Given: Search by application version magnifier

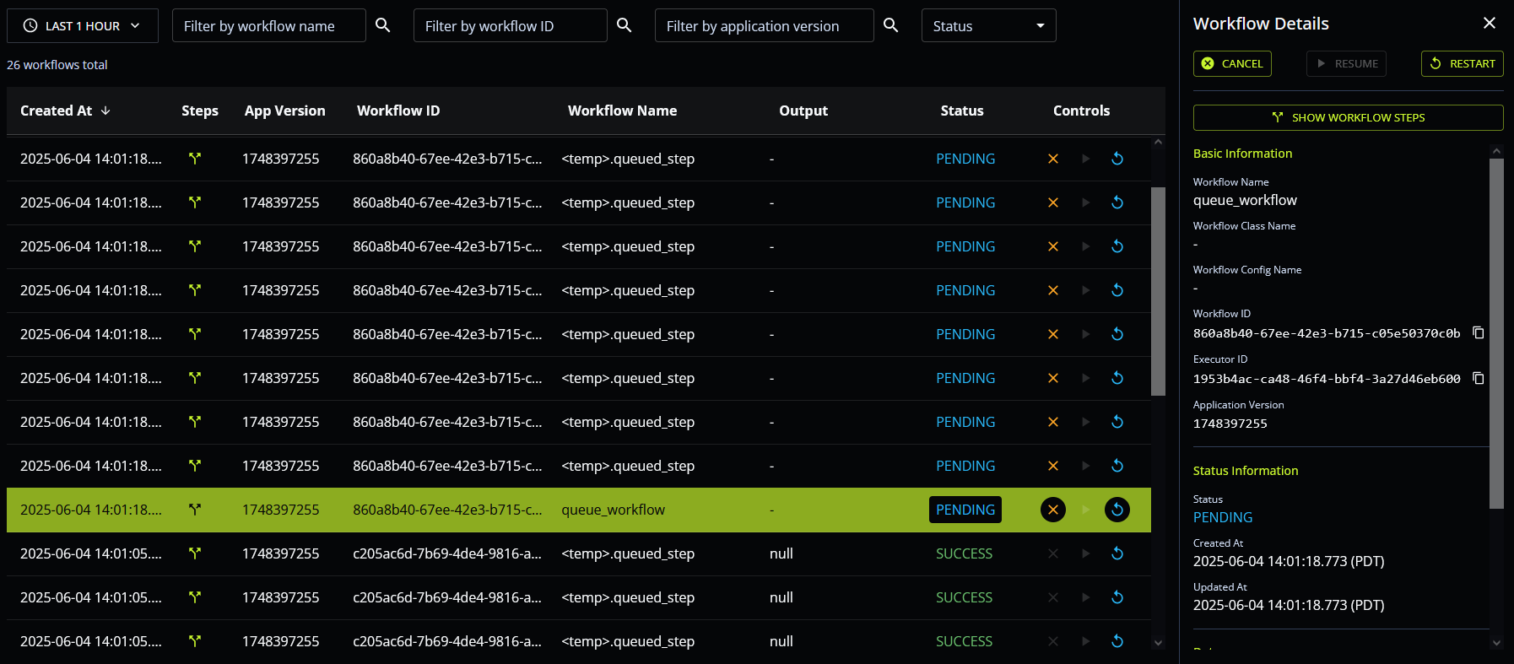Looking at the screenshot, I should (891, 25).
